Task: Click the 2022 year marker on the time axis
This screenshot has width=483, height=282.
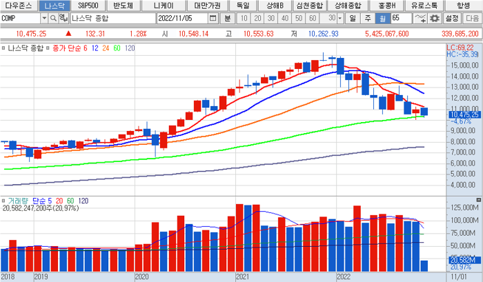Action: (x=344, y=276)
